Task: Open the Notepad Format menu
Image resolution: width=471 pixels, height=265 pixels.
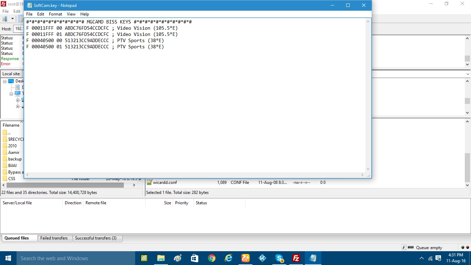Action: [56, 14]
